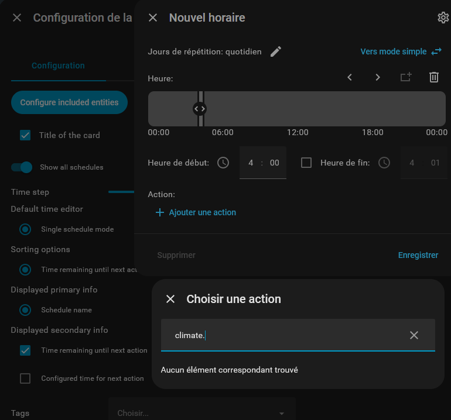Image resolution: width=451 pixels, height=420 pixels.
Task: Open the schedule settings gear icon
Action: click(x=443, y=18)
